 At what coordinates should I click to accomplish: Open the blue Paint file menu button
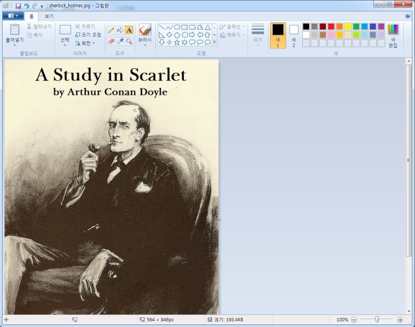coord(13,16)
